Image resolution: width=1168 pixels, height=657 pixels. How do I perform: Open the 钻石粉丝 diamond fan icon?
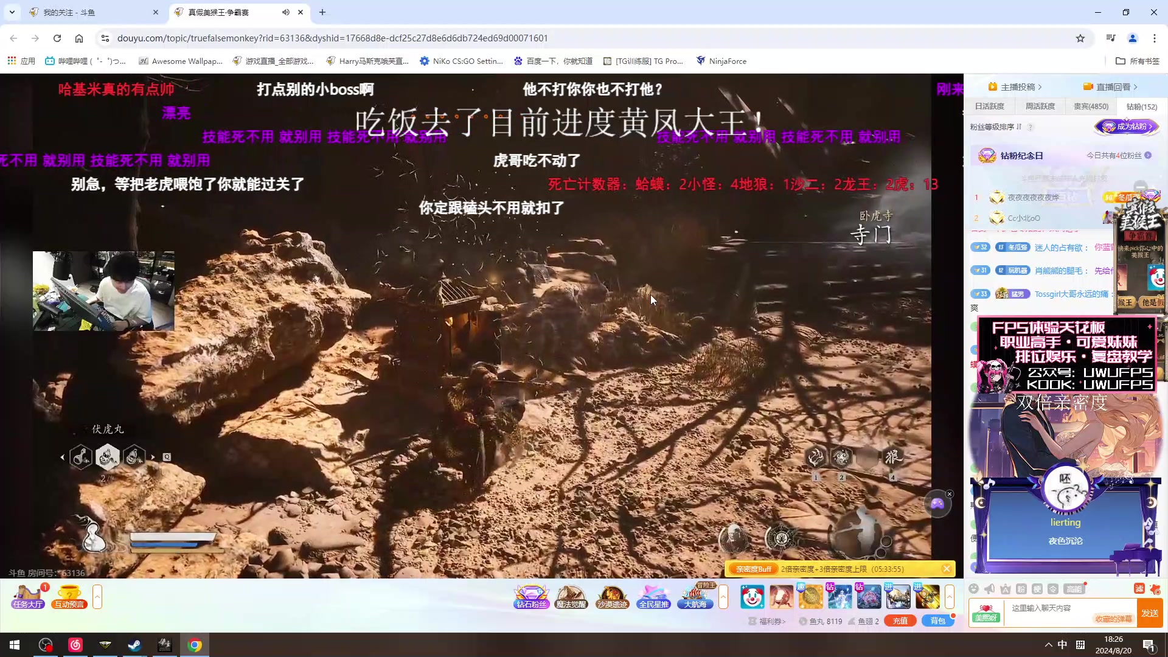(x=531, y=597)
